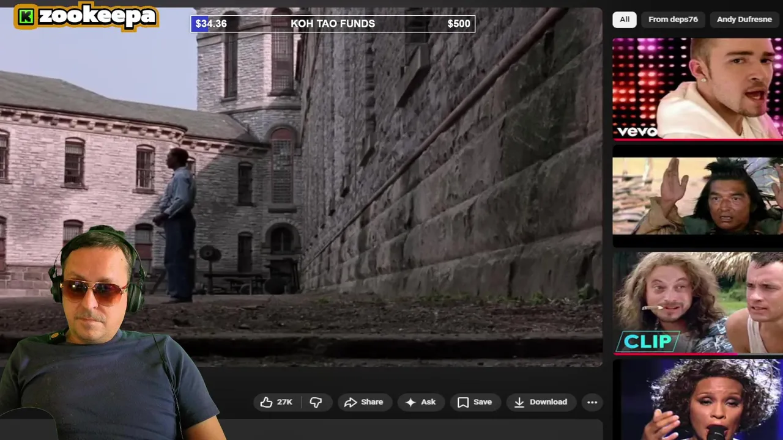
Task: Select the From deps76 filter chip
Action: coord(673,20)
